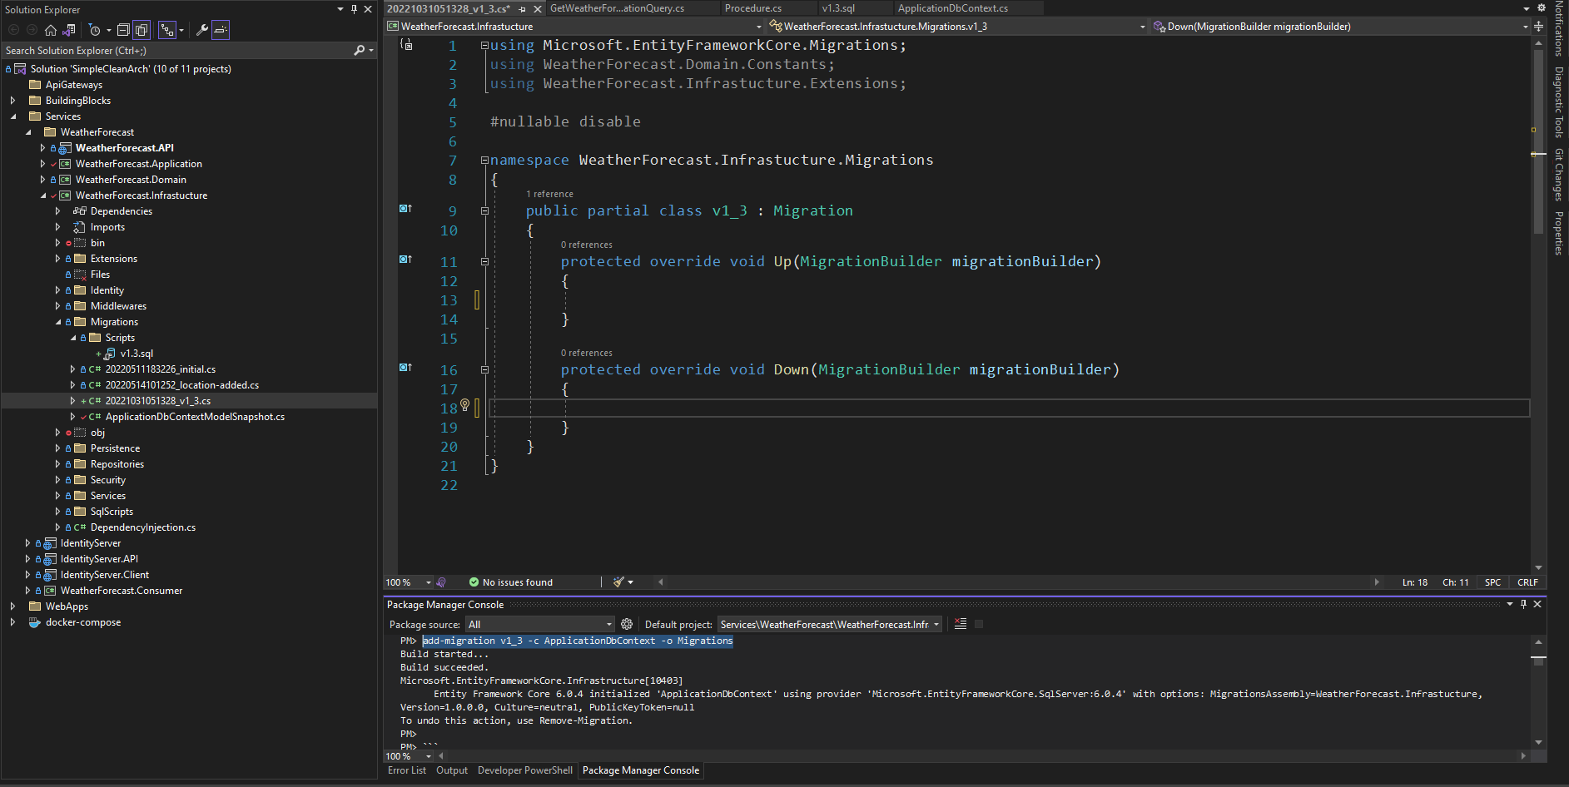Image resolution: width=1569 pixels, height=787 pixels.
Task: Click the Home icon in Solution Explorer toolbar
Action: (x=51, y=31)
